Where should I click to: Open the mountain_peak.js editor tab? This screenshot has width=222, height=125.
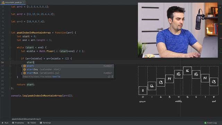pyautogui.click(x=13, y=2)
